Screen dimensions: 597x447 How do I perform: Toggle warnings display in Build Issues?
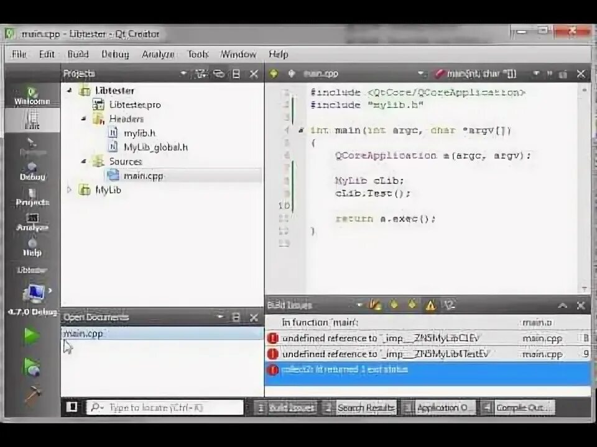point(430,305)
